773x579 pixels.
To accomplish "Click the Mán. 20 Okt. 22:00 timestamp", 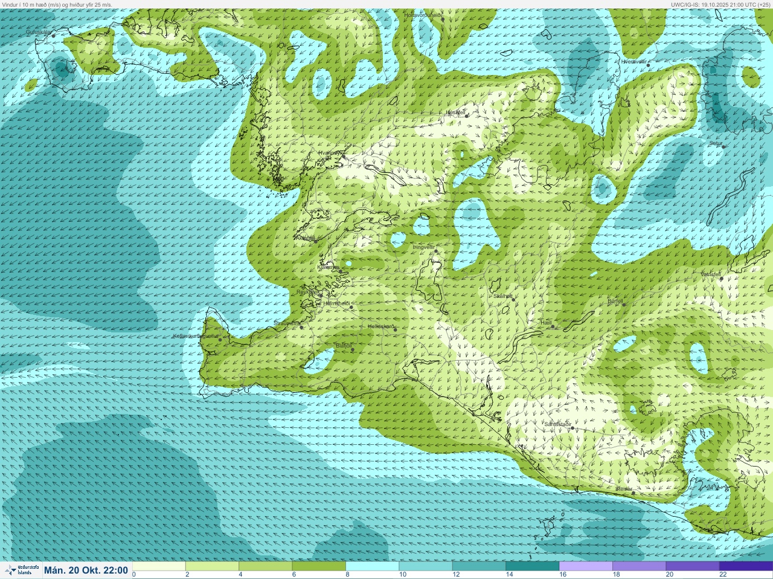I will point(86,571).
